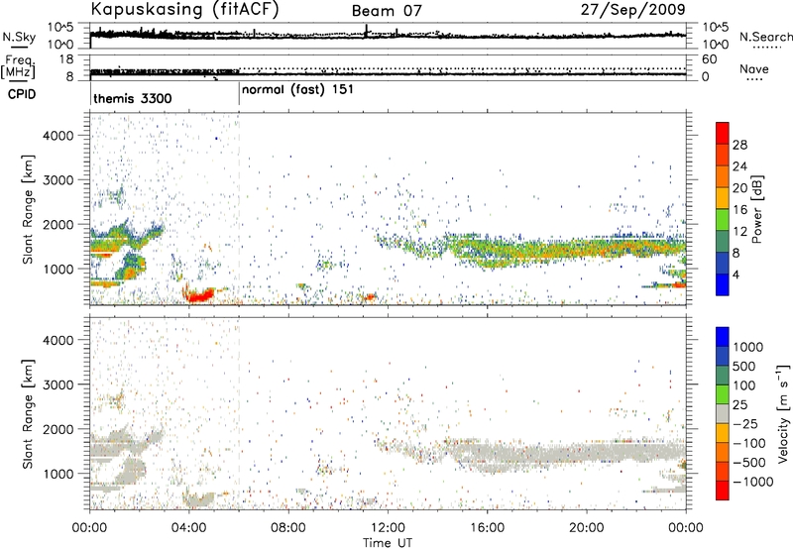Click the 16 power colorbar value
Viewport: 793px width, 549px height.
739,210
